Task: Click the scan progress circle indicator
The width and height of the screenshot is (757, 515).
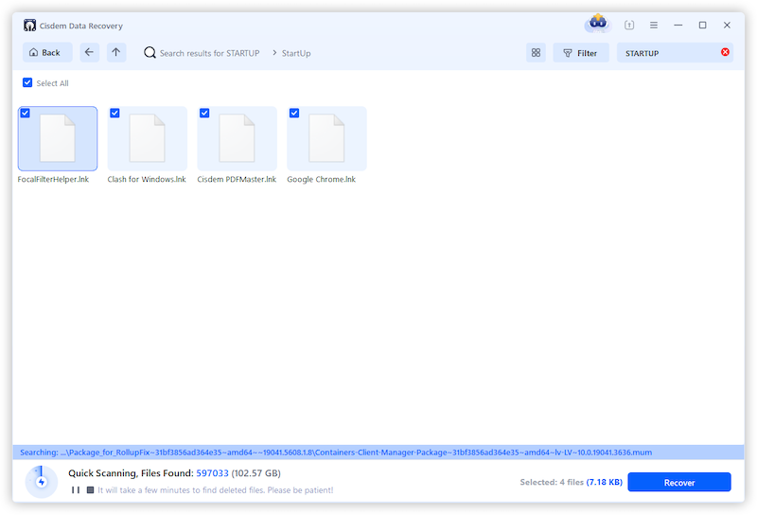Action: coord(41,482)
